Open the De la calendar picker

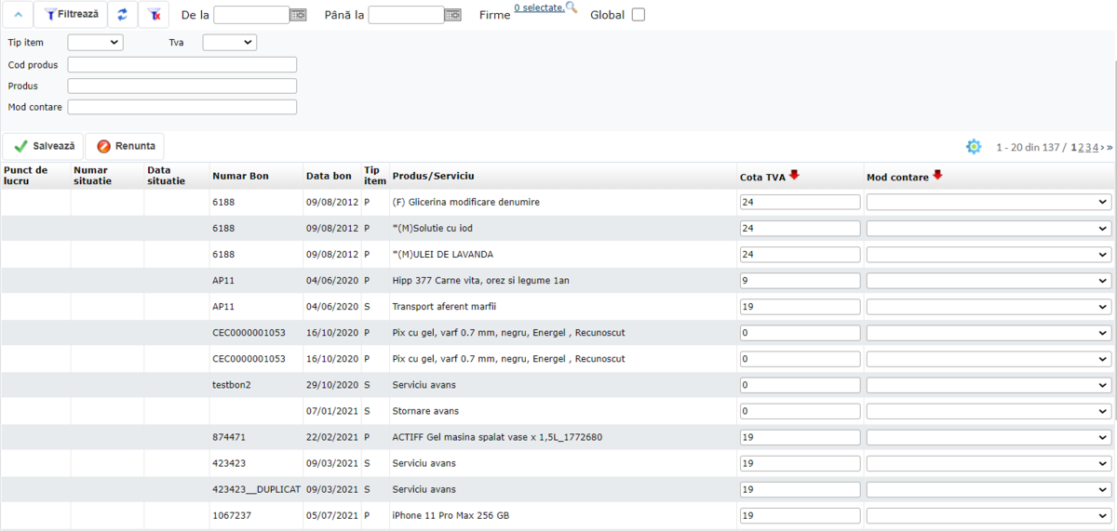tap(298, 15)
